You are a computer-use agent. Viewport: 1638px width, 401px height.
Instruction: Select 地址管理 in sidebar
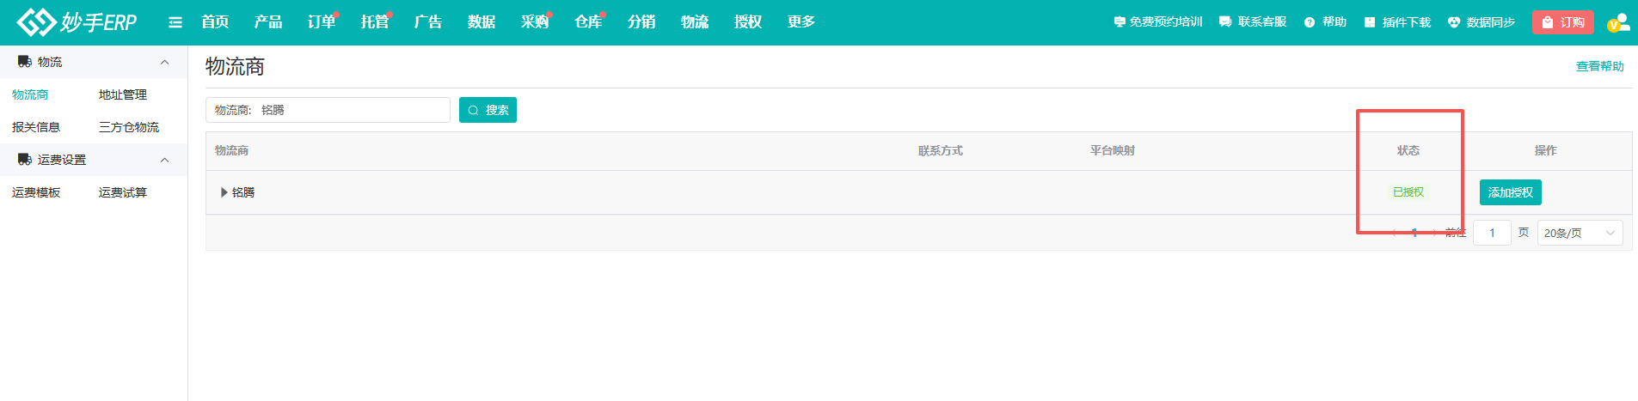(123, 94)
